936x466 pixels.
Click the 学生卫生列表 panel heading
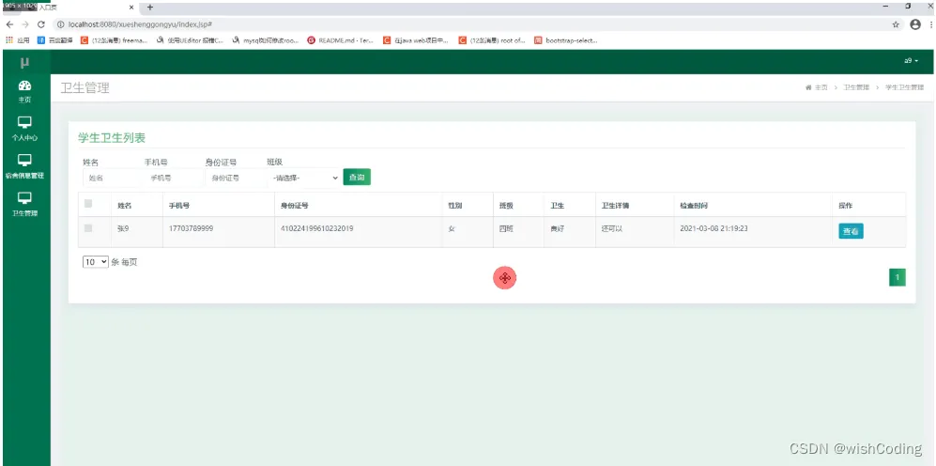[112, 137]
